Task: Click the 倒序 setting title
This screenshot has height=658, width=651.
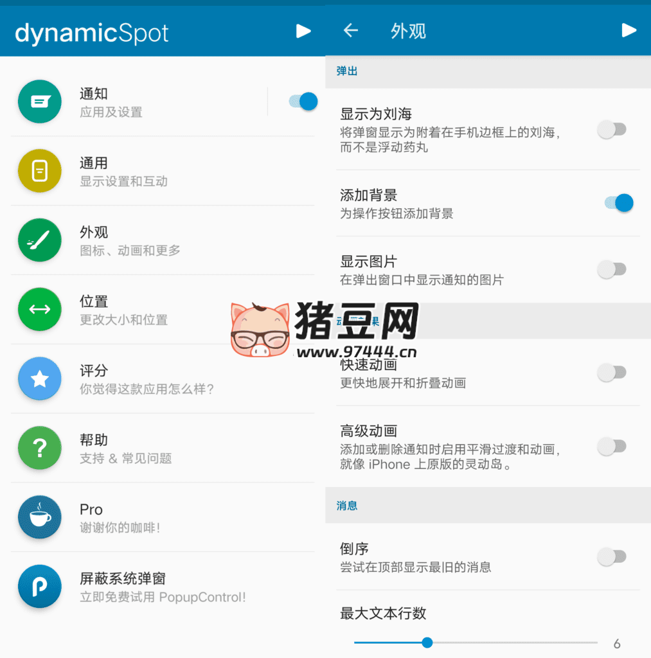Action: click(x=354, y=549)
